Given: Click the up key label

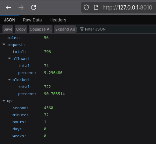Looking at the screenshot, I should click(x=9, y=101).
